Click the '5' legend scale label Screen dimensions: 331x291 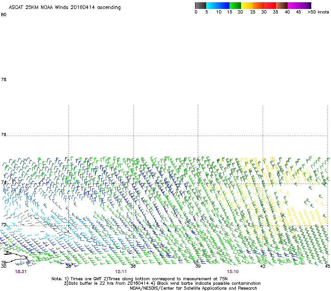click(x=207, y=12)
